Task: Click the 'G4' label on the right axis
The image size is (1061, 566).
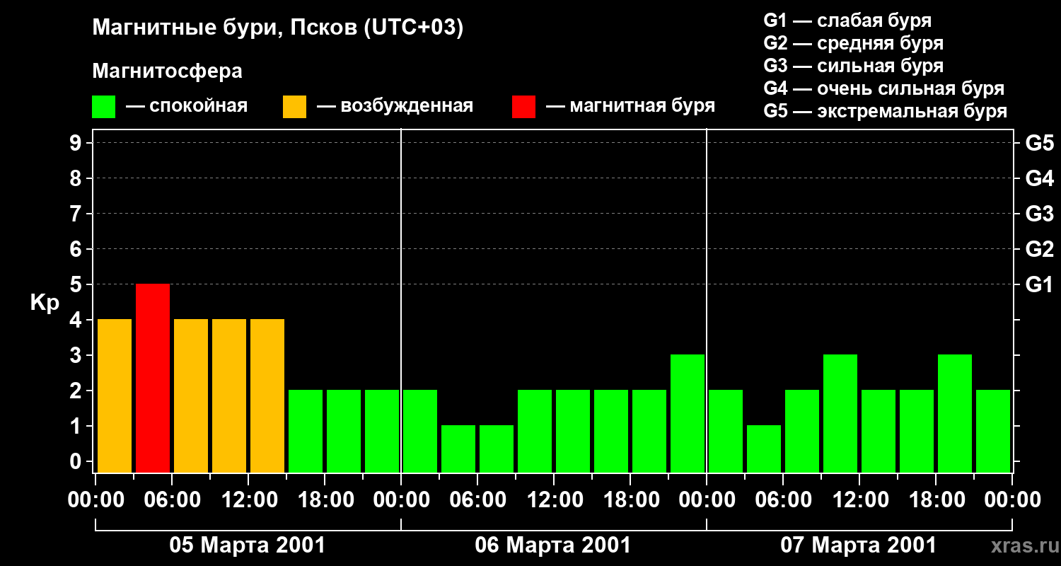Action: (x=1039, y=178)
